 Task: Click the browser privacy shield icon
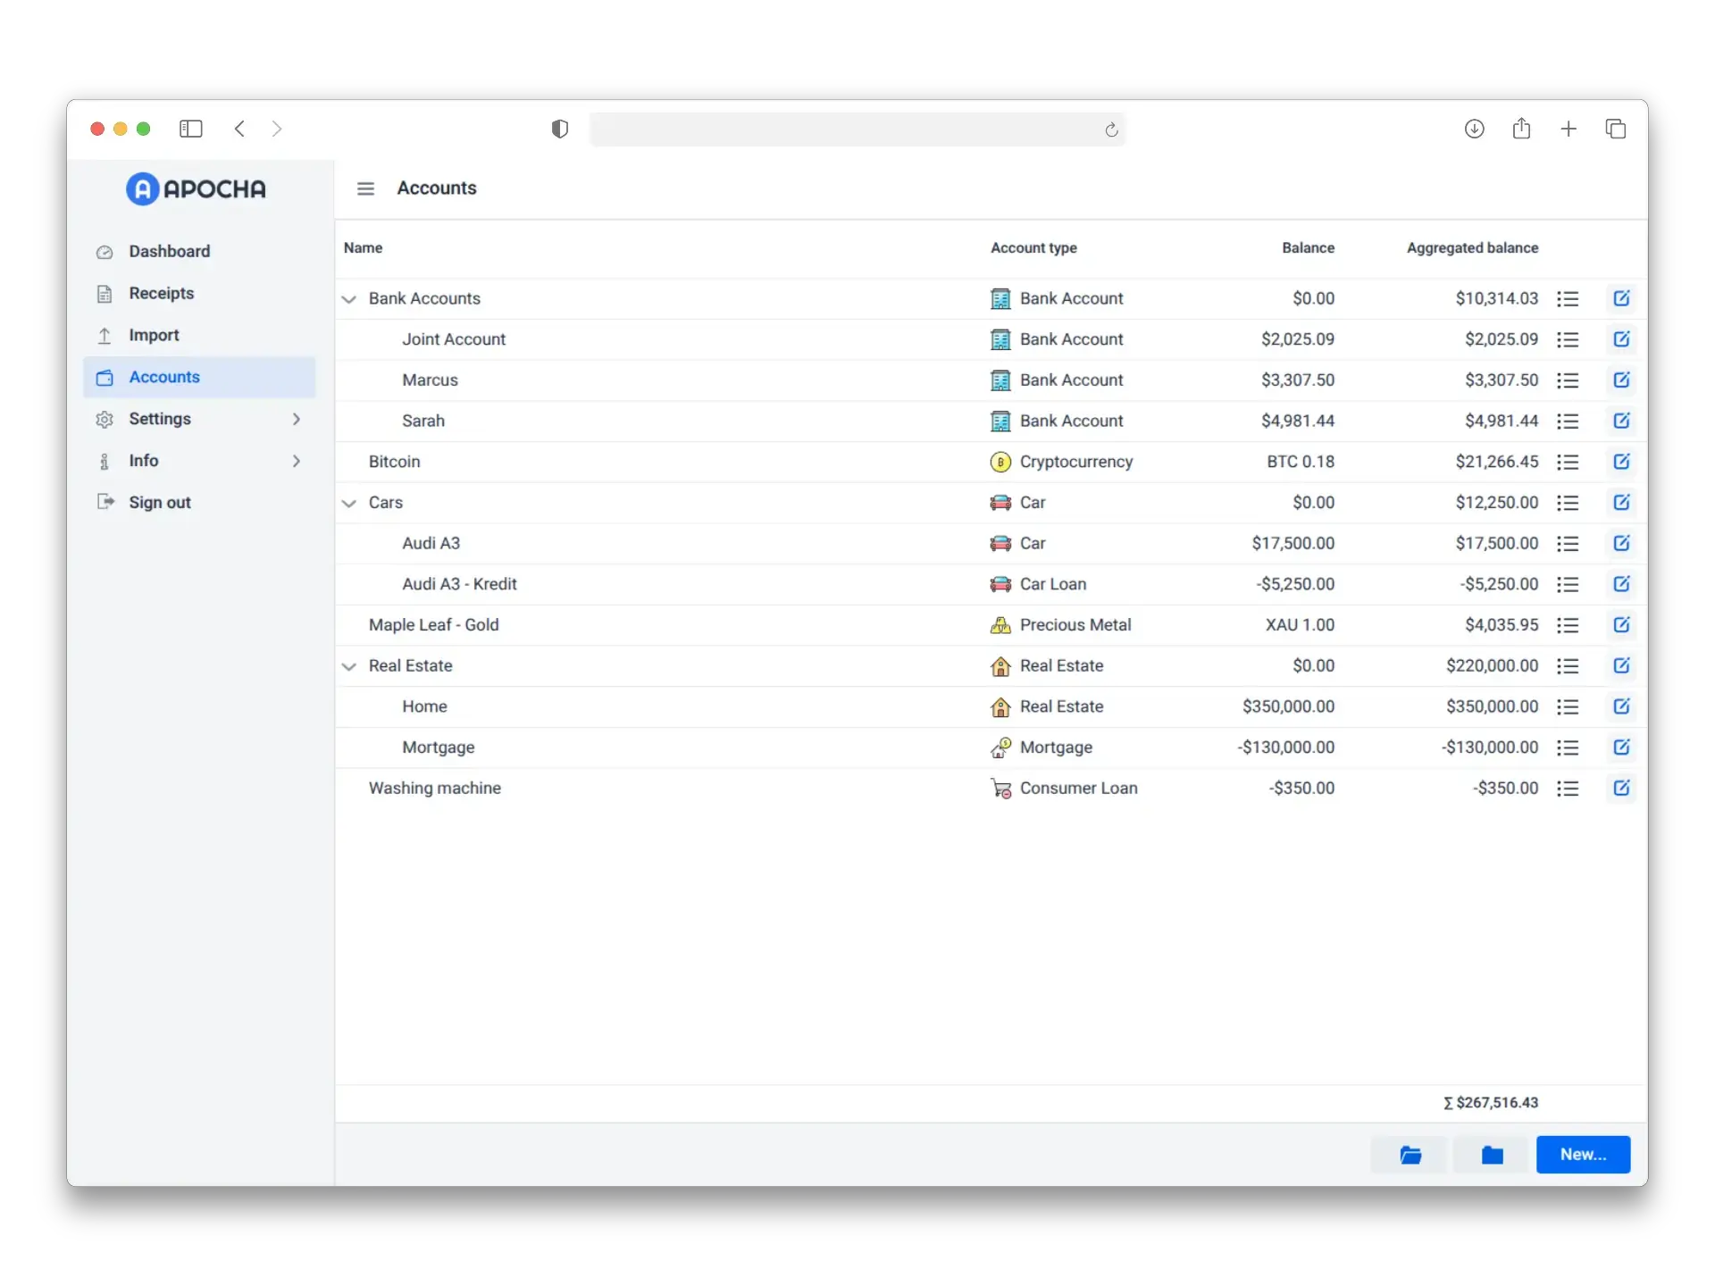(x=560, y=129)
